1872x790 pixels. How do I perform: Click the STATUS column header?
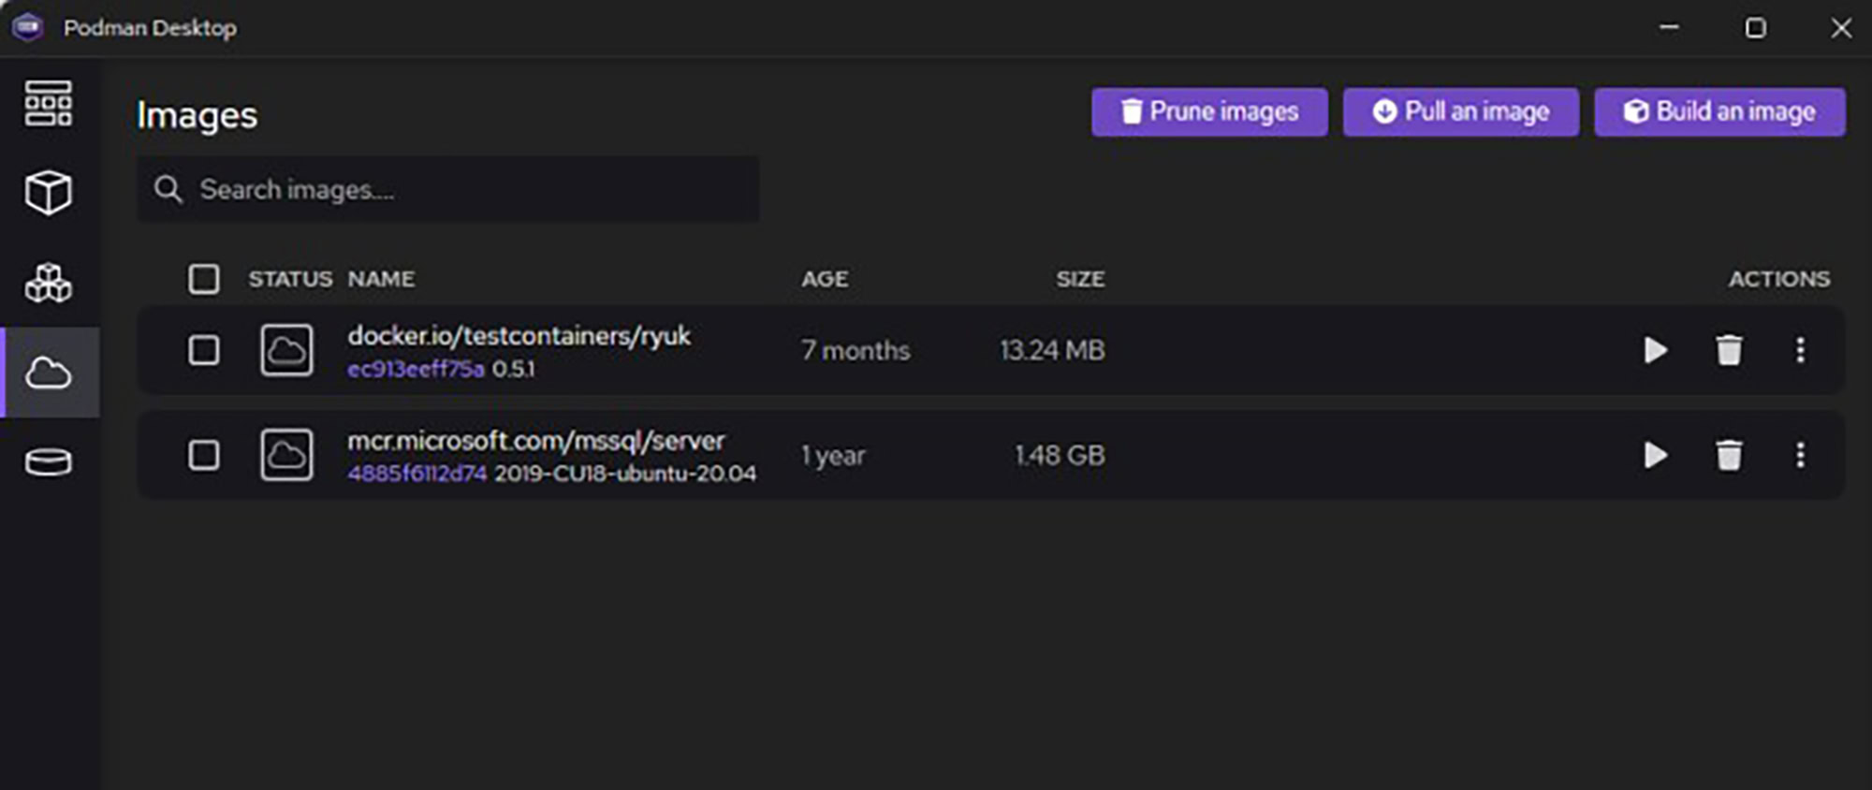pos(290,279)
